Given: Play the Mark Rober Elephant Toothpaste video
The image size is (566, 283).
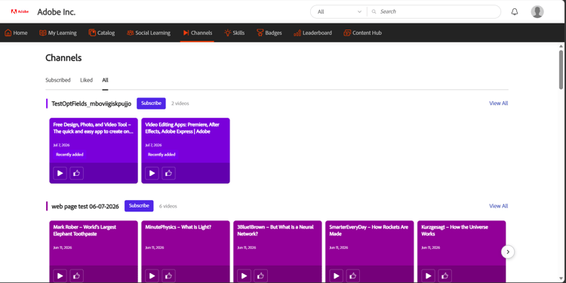Looking at the screenshot, I should (x=60, y=275).
